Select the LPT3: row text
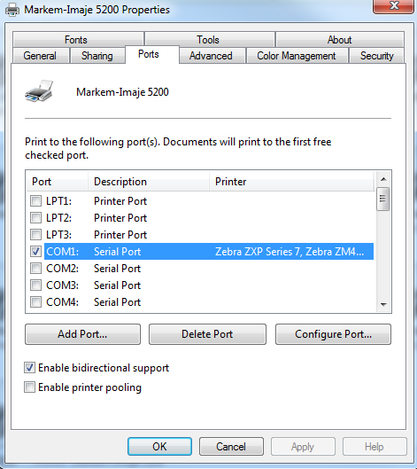This screenshot has width=417, height=469. (58, 235)
